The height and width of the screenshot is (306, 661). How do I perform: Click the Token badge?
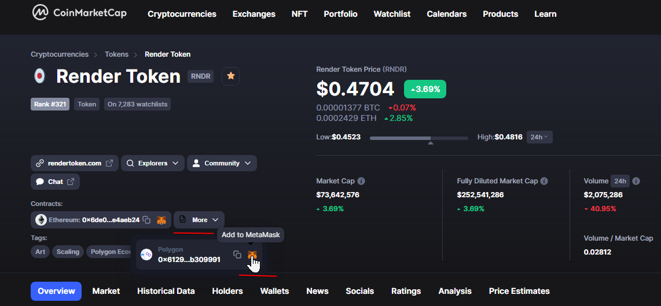(87, 104)
